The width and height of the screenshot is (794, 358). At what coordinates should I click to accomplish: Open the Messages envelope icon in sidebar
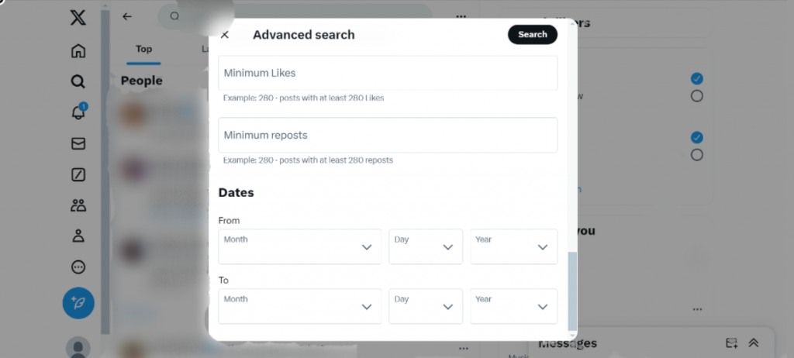click(78, 143)
